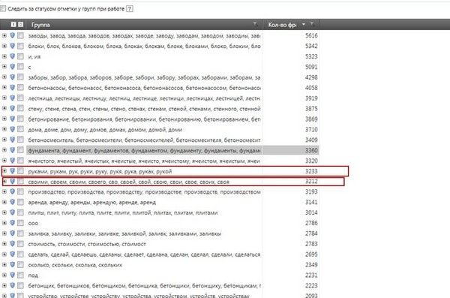450x298 pixels.
Task: Expand the 'с' group row
Action: click(4, 67)
